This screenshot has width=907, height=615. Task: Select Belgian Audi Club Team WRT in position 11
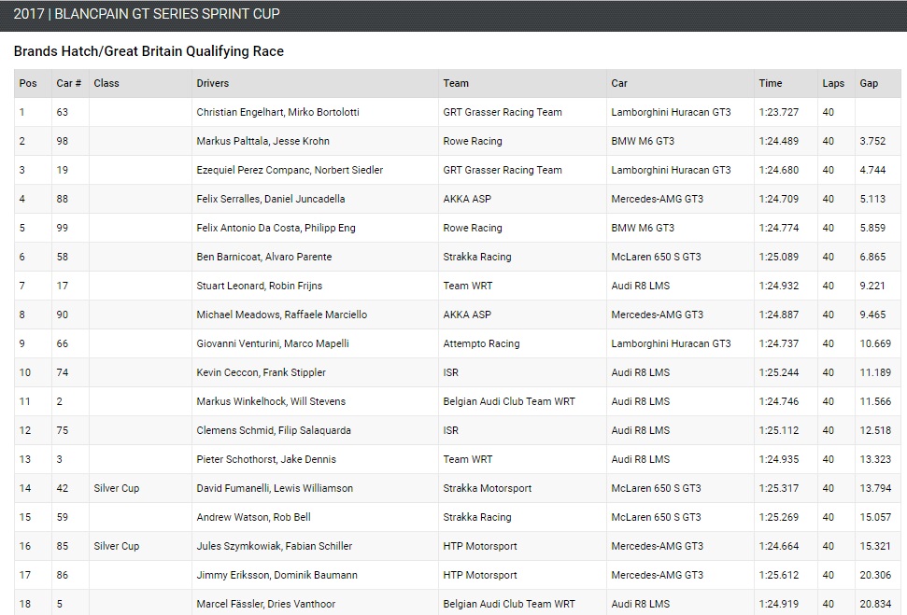pos(509,401)
